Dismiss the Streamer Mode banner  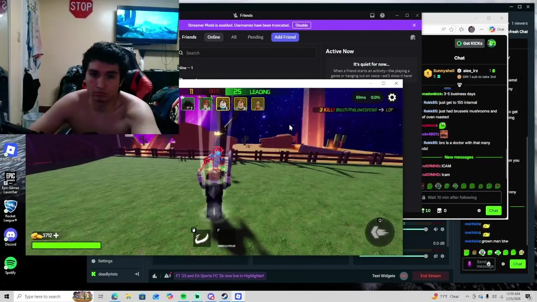click(414, 25)
